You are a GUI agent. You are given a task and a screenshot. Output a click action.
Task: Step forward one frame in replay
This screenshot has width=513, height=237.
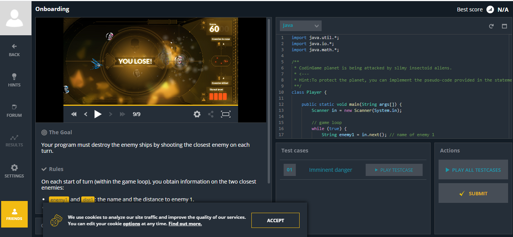(110, 114)
